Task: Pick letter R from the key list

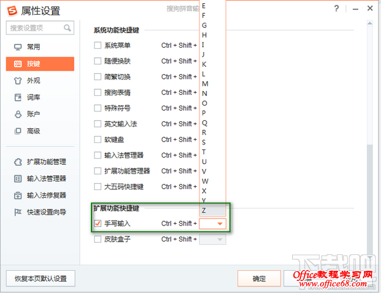Action: coord(213,133)
